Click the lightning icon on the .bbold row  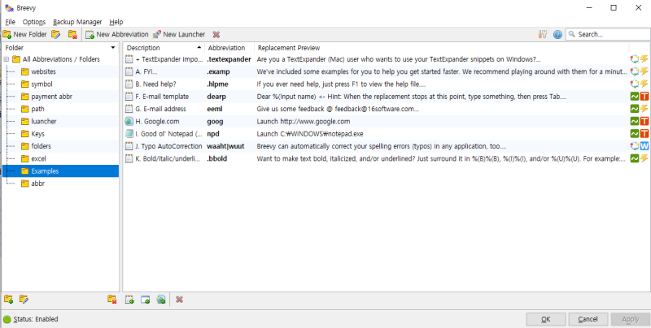[x=644, y=158]
